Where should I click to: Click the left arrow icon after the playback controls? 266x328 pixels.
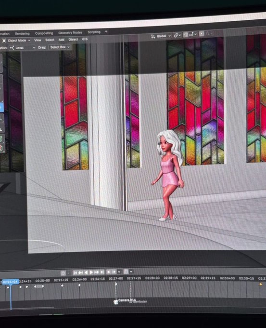109,272
